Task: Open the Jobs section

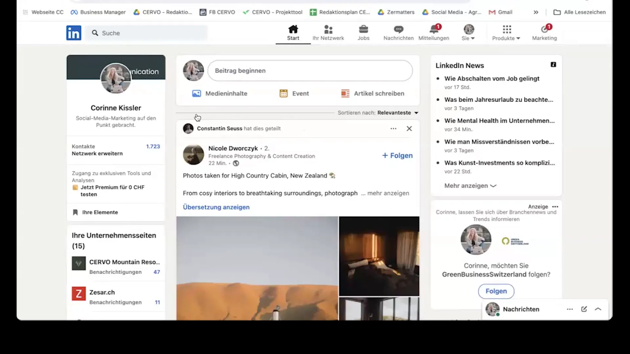Action: pos(363,32)
